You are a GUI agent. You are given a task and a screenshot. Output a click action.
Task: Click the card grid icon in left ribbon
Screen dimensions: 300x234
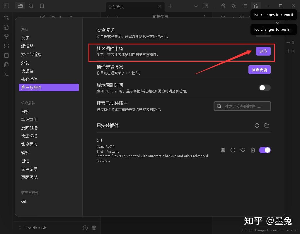click(6, 46)
